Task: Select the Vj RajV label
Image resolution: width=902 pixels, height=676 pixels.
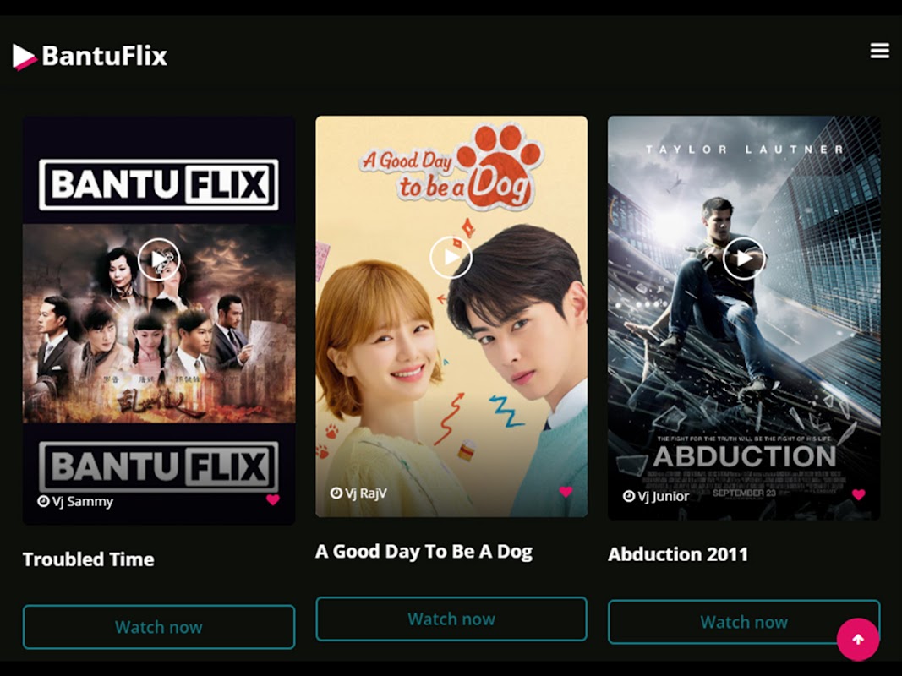Action: tap(366, 493)
